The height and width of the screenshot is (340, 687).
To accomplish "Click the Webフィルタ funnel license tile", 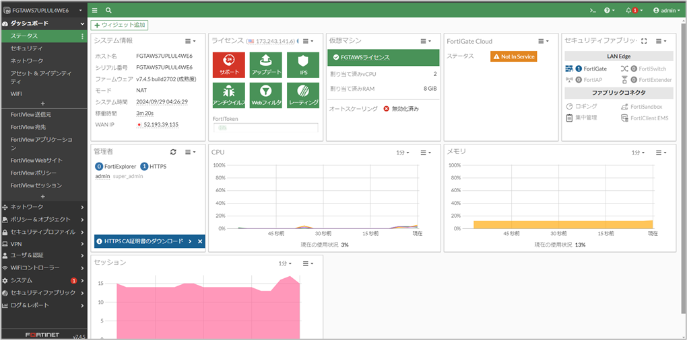I will pos(266,95).
